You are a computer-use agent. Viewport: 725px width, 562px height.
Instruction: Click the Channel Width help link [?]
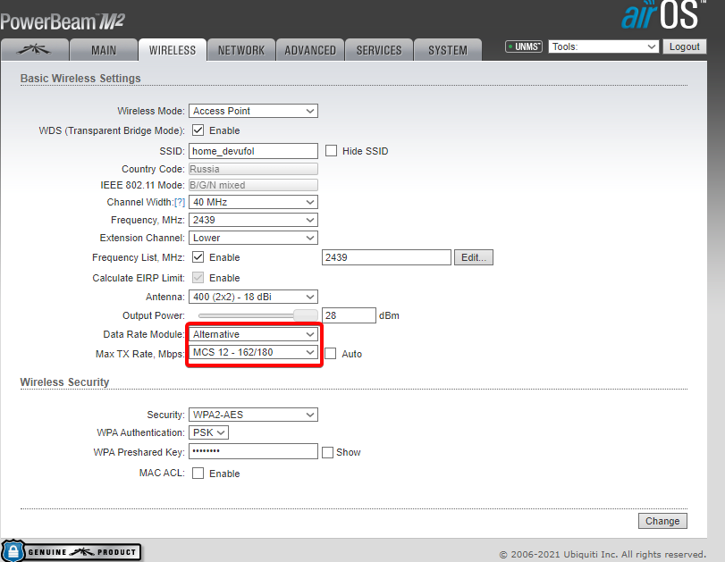179,203
